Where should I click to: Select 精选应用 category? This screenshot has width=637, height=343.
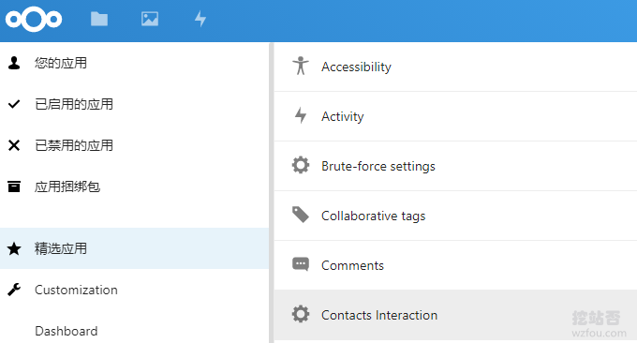pyautogui.click(x=135, y=248)
